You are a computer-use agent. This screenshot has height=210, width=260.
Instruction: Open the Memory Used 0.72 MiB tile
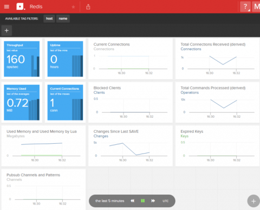22,103
